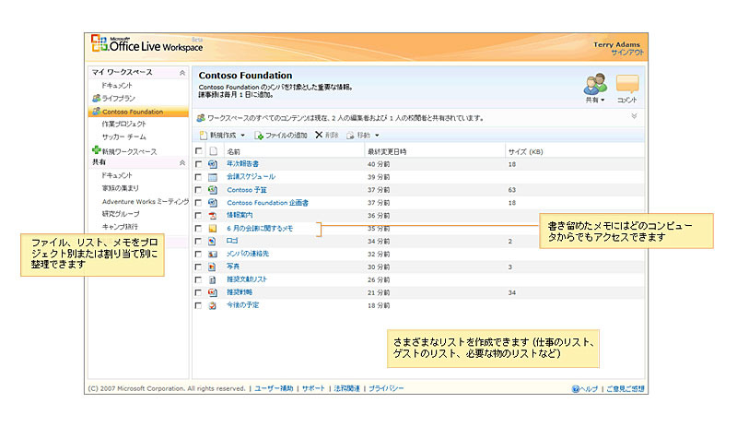Open the 推奨戦略 file link
The width and height of the screenshot is (737, 427).
240,292
